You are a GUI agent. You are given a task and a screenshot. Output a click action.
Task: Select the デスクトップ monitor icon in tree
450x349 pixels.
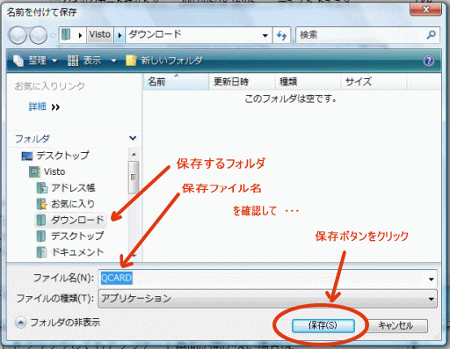27,156
